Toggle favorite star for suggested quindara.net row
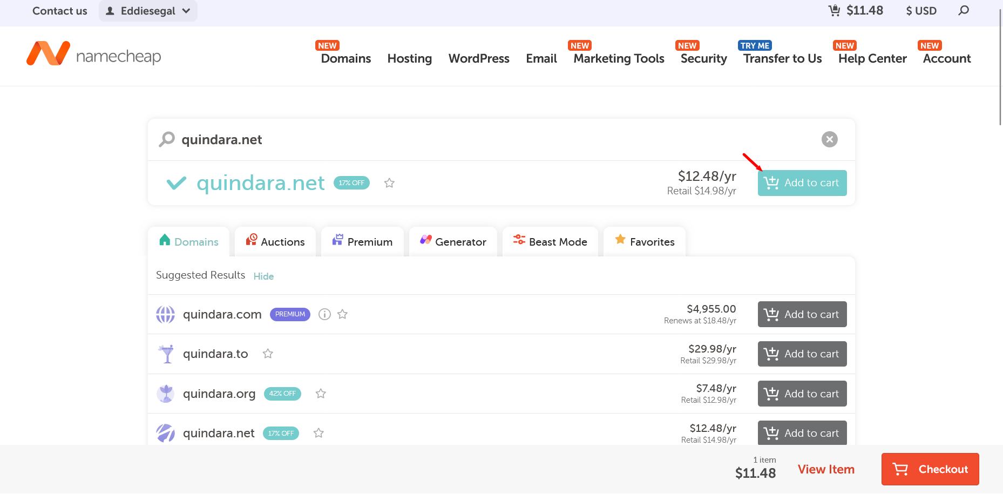Screen dimensions: 1003x494 click(x=318, y=433)
